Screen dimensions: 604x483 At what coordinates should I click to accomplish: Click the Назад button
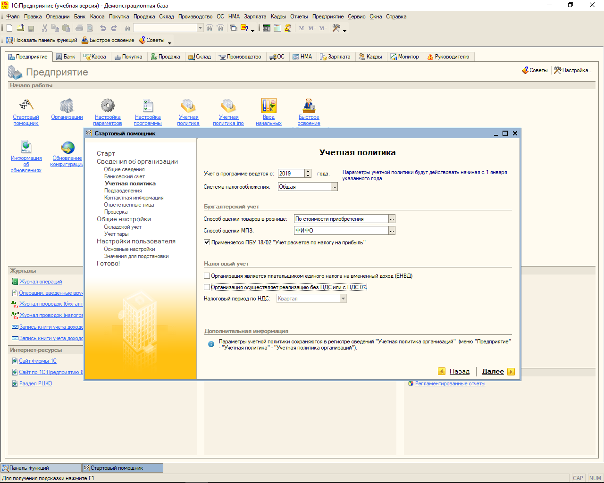click(x=460, y=371)
